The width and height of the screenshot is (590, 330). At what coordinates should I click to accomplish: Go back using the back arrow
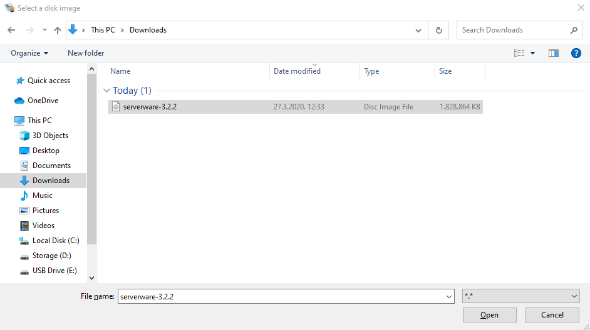point(11,30)
